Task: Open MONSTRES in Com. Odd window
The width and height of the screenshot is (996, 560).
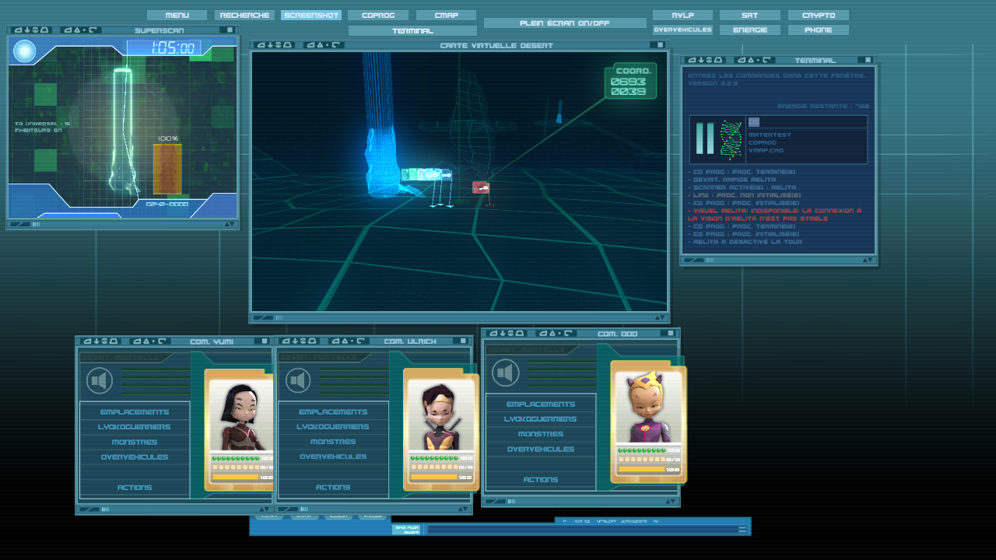Action: click(x=541, y=434)
